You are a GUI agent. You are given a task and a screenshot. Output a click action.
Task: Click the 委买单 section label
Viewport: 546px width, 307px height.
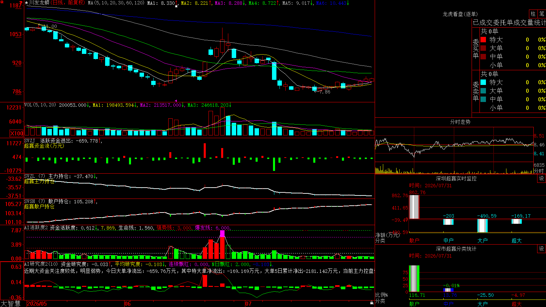(x=476, y=48)
